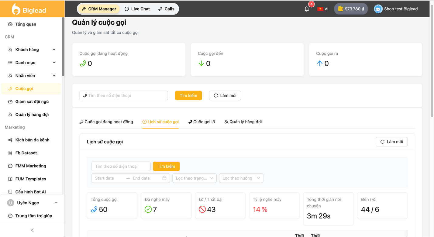This screenshot has height=237, width=434.
Task: Focus top Tìm theo số điện thoại field
Action: (124, 95)
